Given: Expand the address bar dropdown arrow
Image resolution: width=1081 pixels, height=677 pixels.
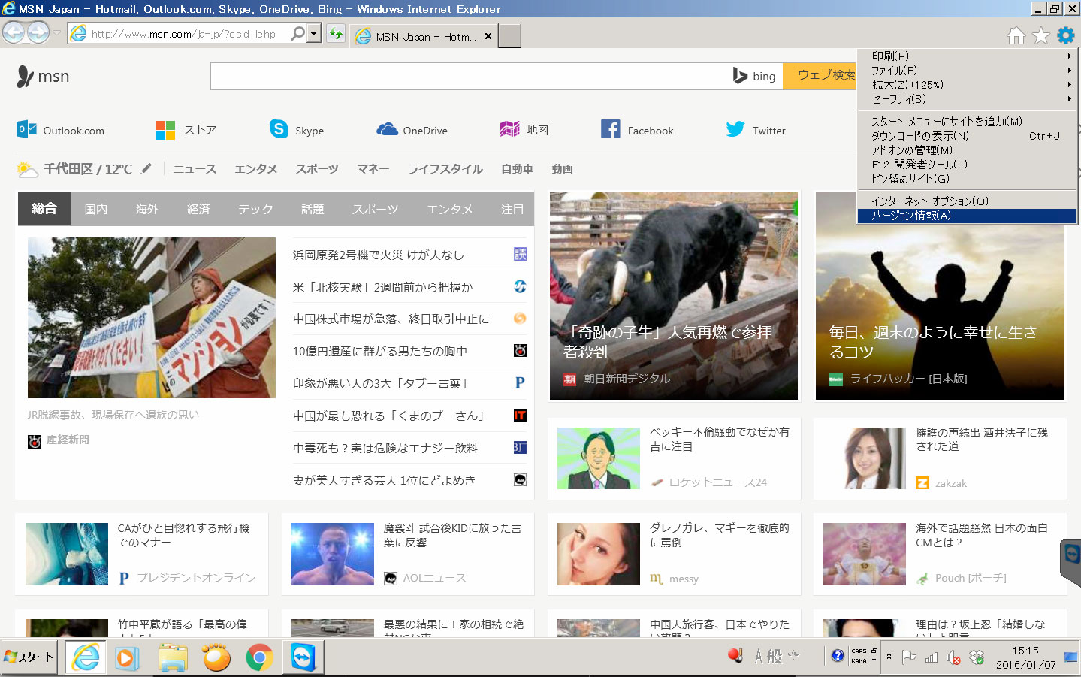Looking at the screenshot, I should (x=314, y=34).
